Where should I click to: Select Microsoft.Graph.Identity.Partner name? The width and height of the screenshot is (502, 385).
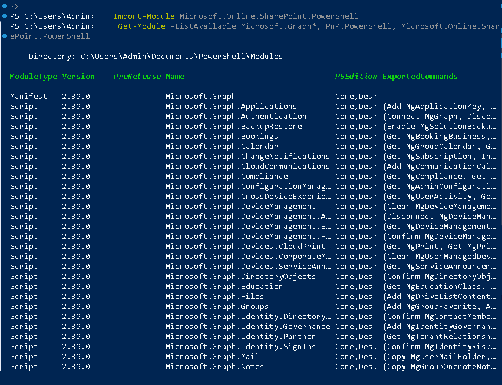[241, 337]
